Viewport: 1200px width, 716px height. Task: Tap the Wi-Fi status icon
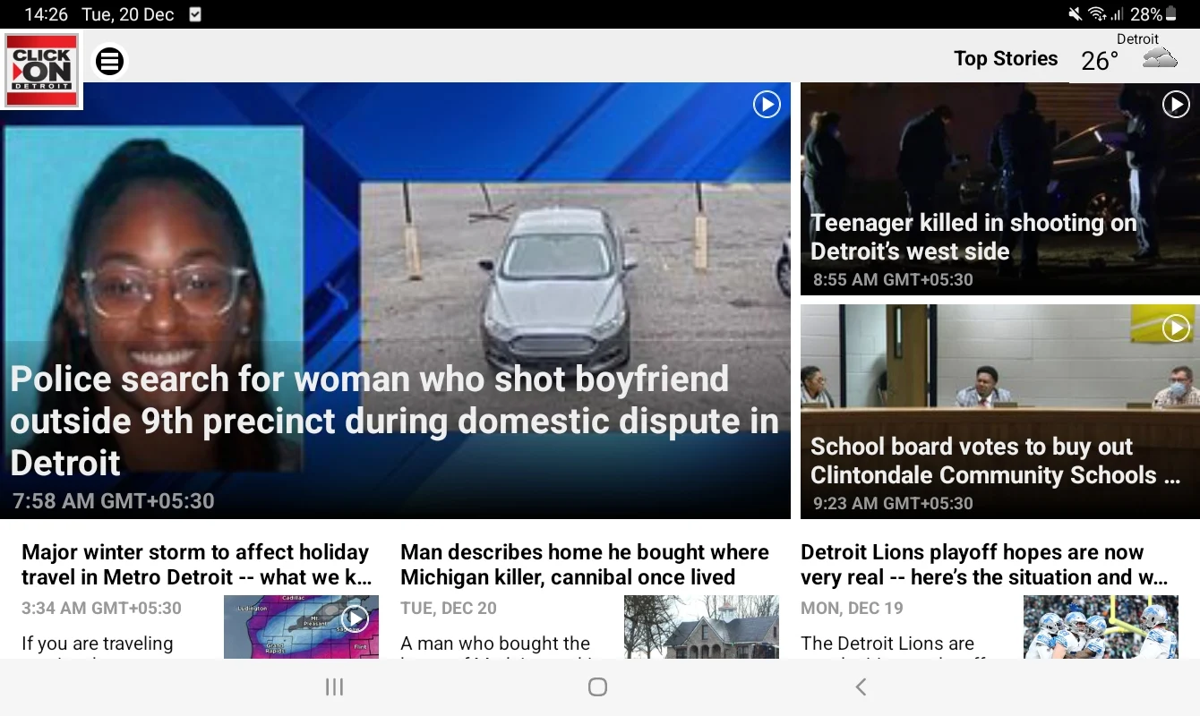(1098, 13)
